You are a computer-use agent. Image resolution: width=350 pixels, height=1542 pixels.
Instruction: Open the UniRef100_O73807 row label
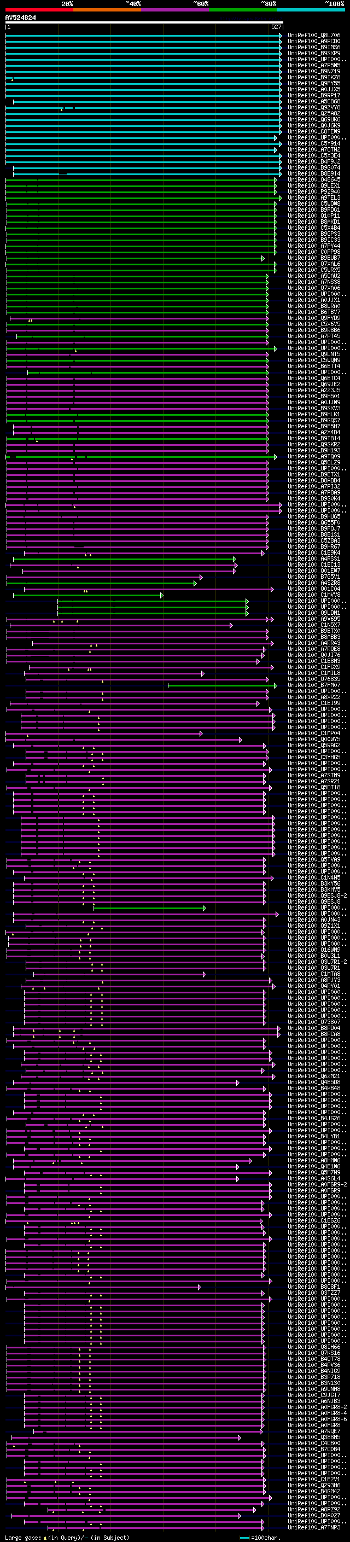[314, 1022]
